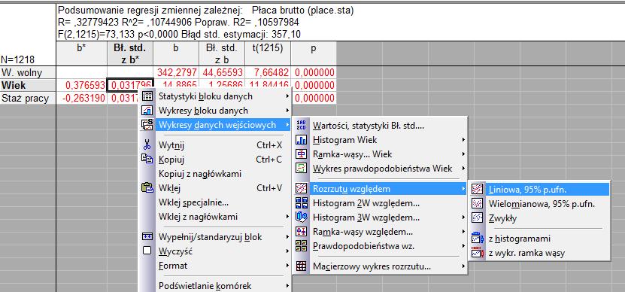Expand Ramka-wąsy... Wiek submenu arrow

pyautogui.click(x=463, y=154)
